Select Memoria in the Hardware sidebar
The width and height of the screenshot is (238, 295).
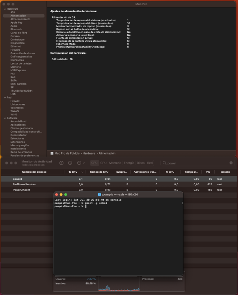[x=16, y=67]
